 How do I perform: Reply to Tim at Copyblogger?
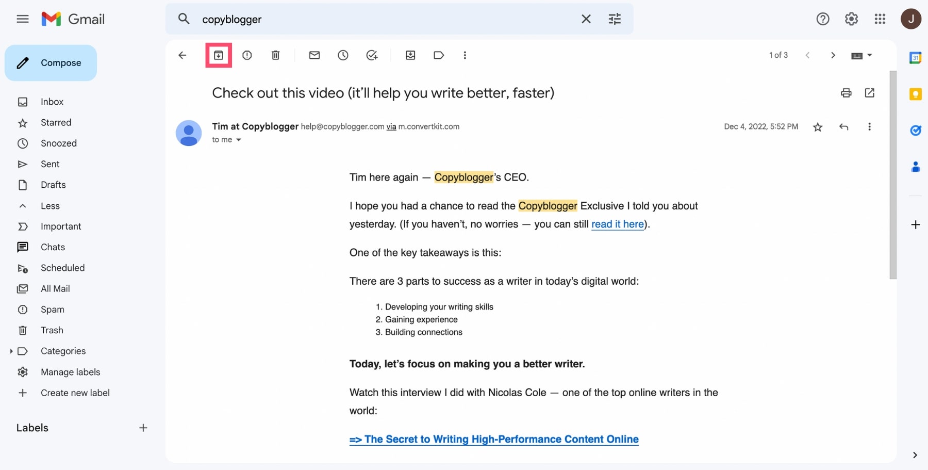(x=844, y=126)
